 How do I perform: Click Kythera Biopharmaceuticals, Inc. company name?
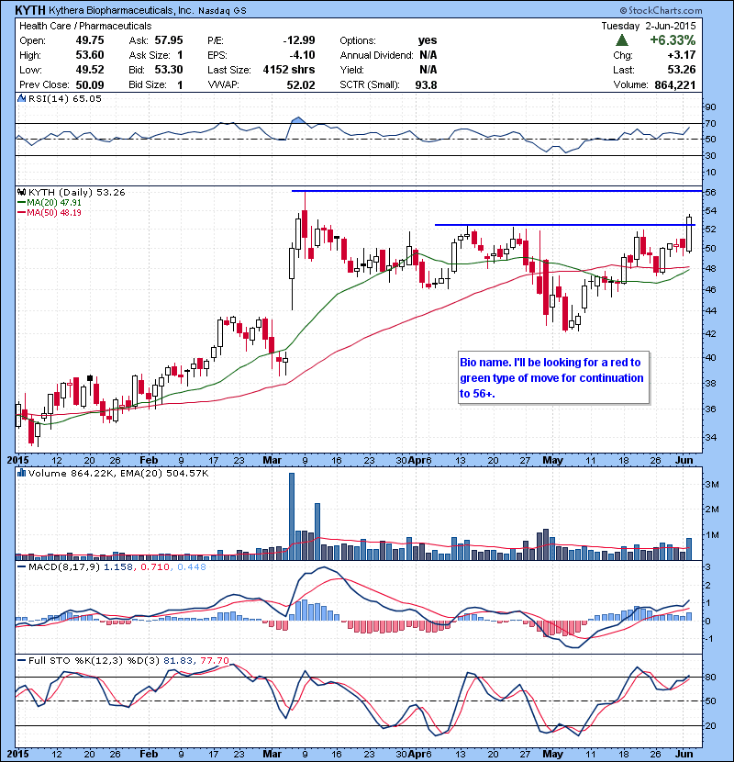[x=121, y=10]
